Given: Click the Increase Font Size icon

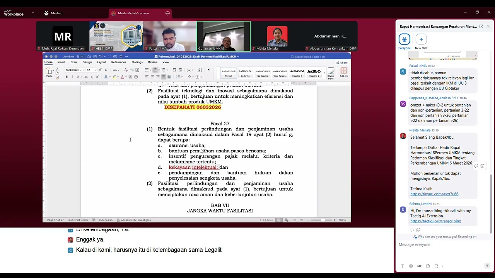Looking at the screenshot, I should pos(100,70).
